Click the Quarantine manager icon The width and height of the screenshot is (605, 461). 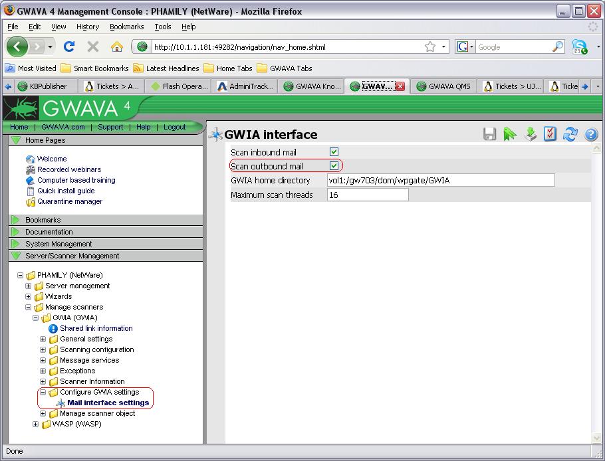point(31,201)
